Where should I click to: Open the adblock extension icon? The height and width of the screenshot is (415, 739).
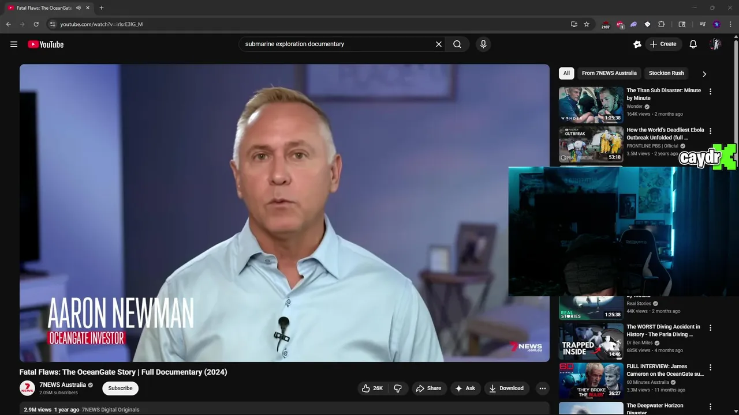tap(619, 25)
